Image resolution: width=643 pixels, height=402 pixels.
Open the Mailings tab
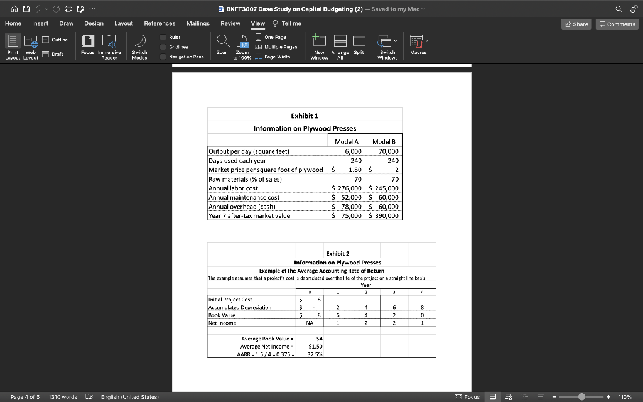198,23
